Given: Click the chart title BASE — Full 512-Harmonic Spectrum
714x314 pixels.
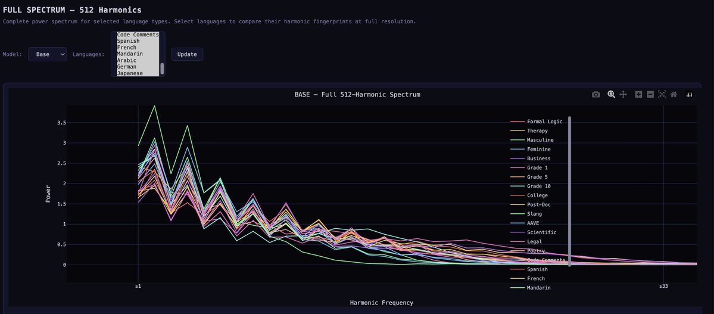Looking at the screenshot, I should pos(357,94).
